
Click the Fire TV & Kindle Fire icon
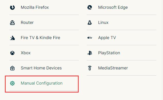coord(12,38)
